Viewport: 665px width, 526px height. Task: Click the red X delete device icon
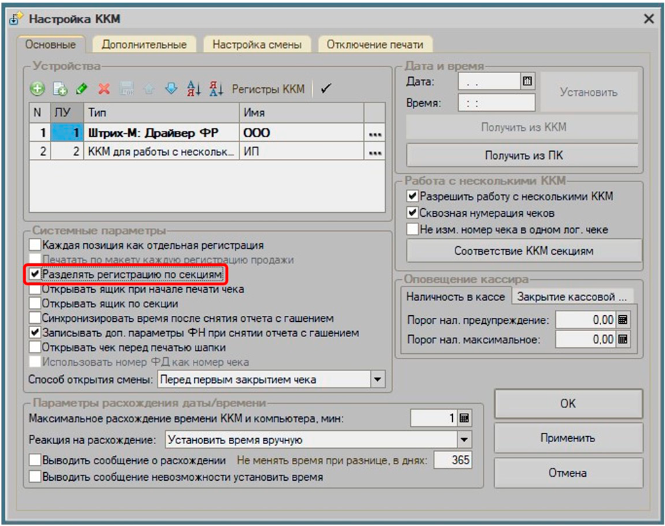[104, 88]
